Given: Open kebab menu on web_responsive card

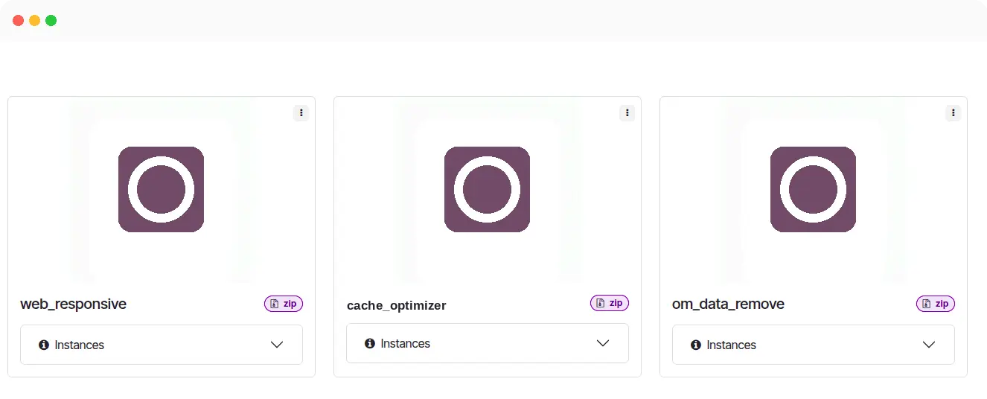Looking at the screenshot, I should pos(301,113).
